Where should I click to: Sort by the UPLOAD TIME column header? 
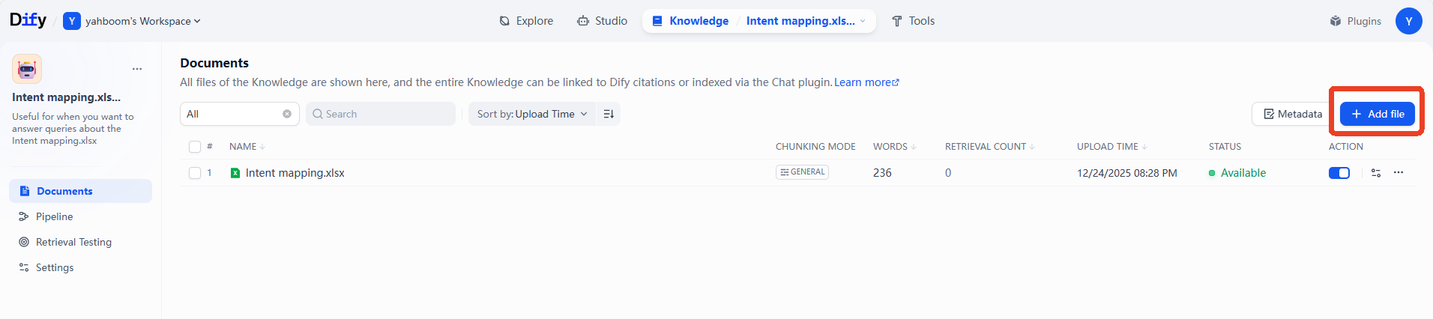click(x=1111, y=147)
